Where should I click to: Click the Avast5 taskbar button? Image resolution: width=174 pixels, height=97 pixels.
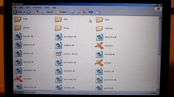pos(38,92)
